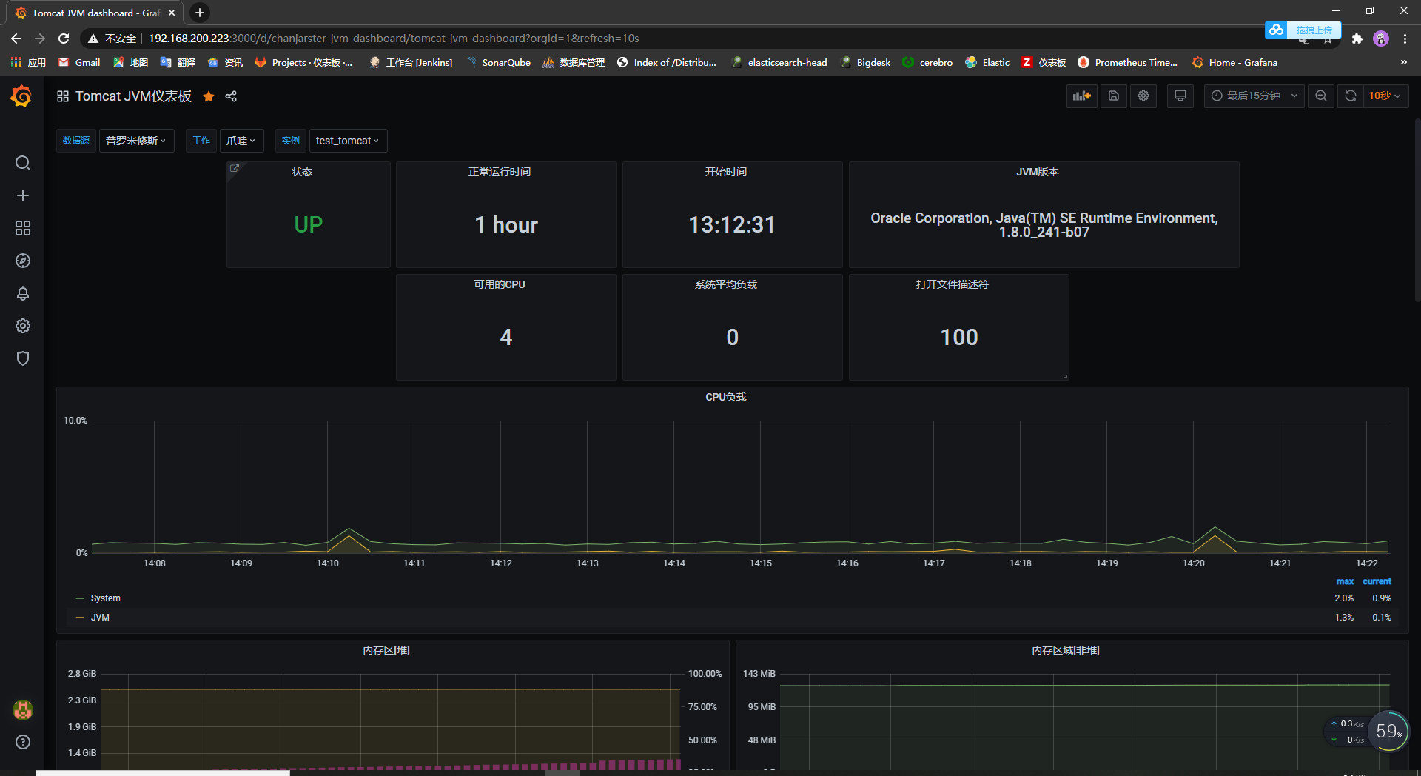
Task: Open dashboard settings gear in toolbar
Action: [x=1143, y=96]
